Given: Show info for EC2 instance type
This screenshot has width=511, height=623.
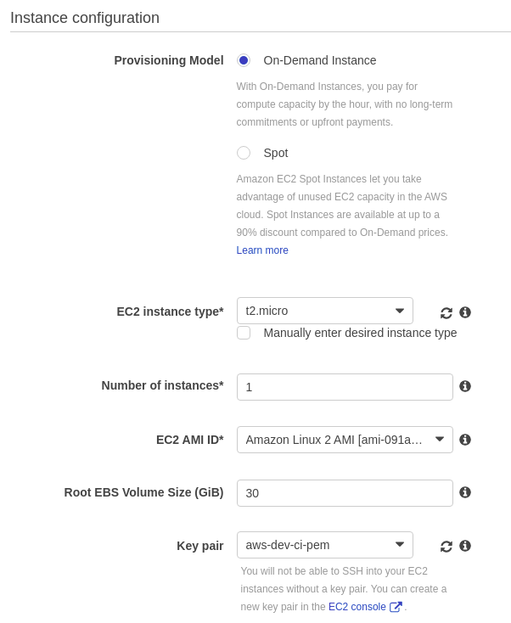Looking at the screenshot, I should click(x=465, y=312).
